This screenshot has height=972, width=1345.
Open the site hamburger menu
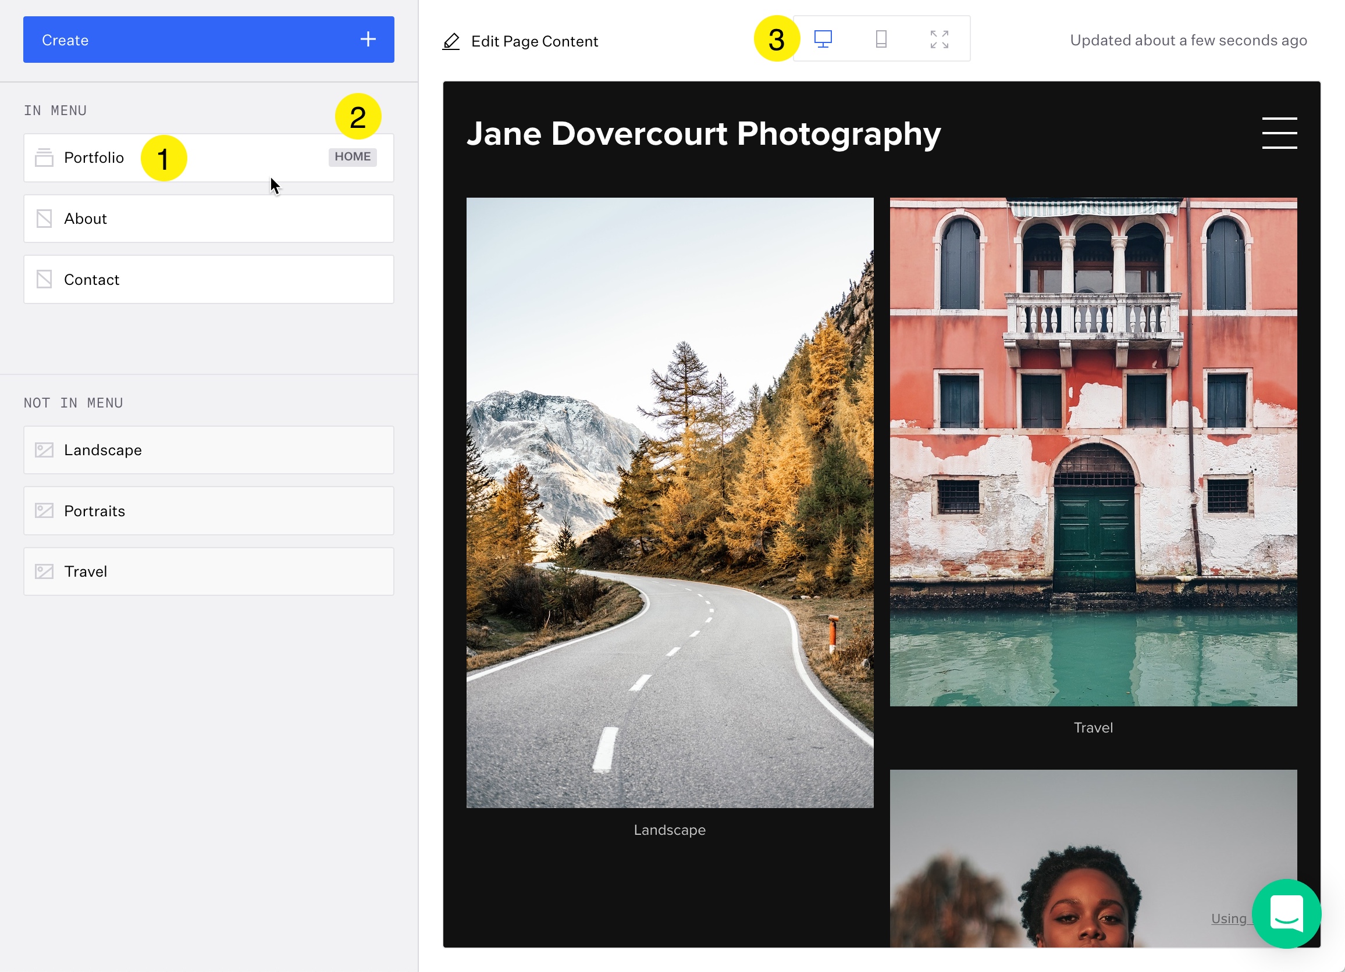1279,133
